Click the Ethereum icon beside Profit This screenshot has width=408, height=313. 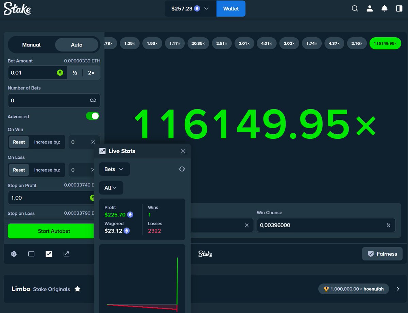(x=130, y=214)
